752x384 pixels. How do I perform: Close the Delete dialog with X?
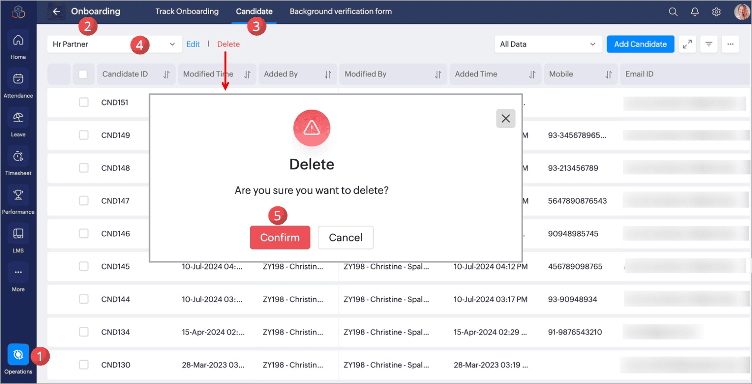505,119
